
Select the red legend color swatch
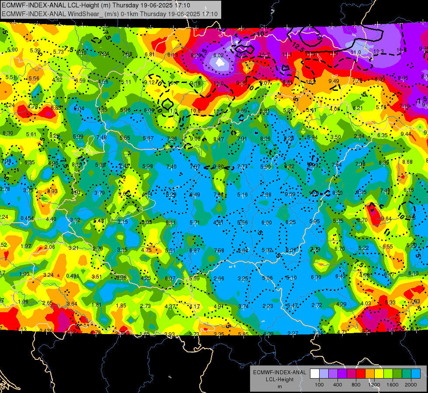(x=361, y=373)
